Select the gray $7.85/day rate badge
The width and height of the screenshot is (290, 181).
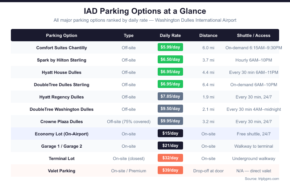(170, 97)
